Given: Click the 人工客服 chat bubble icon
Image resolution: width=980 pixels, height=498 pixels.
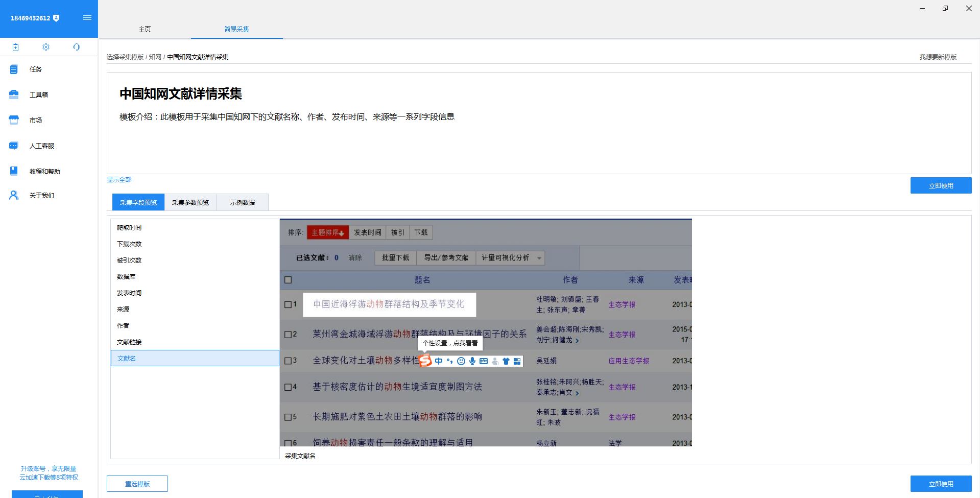Looking at the screenshot, I should coord(14,146).
